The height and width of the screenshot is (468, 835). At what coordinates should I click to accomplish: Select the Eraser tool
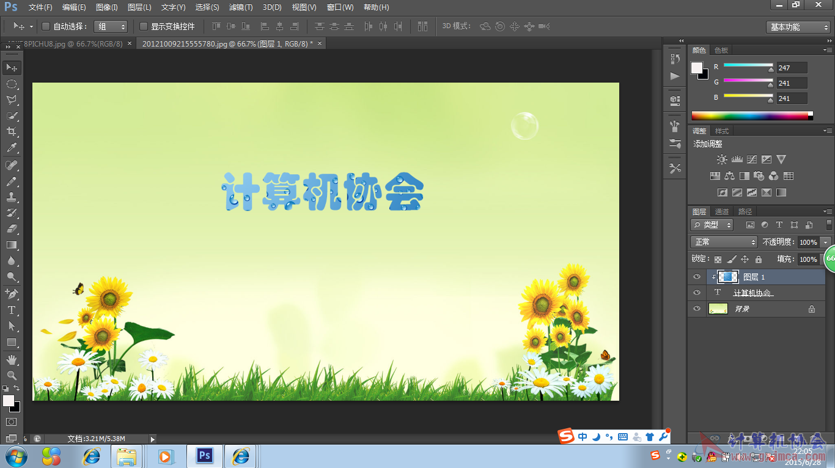point(12,229)
